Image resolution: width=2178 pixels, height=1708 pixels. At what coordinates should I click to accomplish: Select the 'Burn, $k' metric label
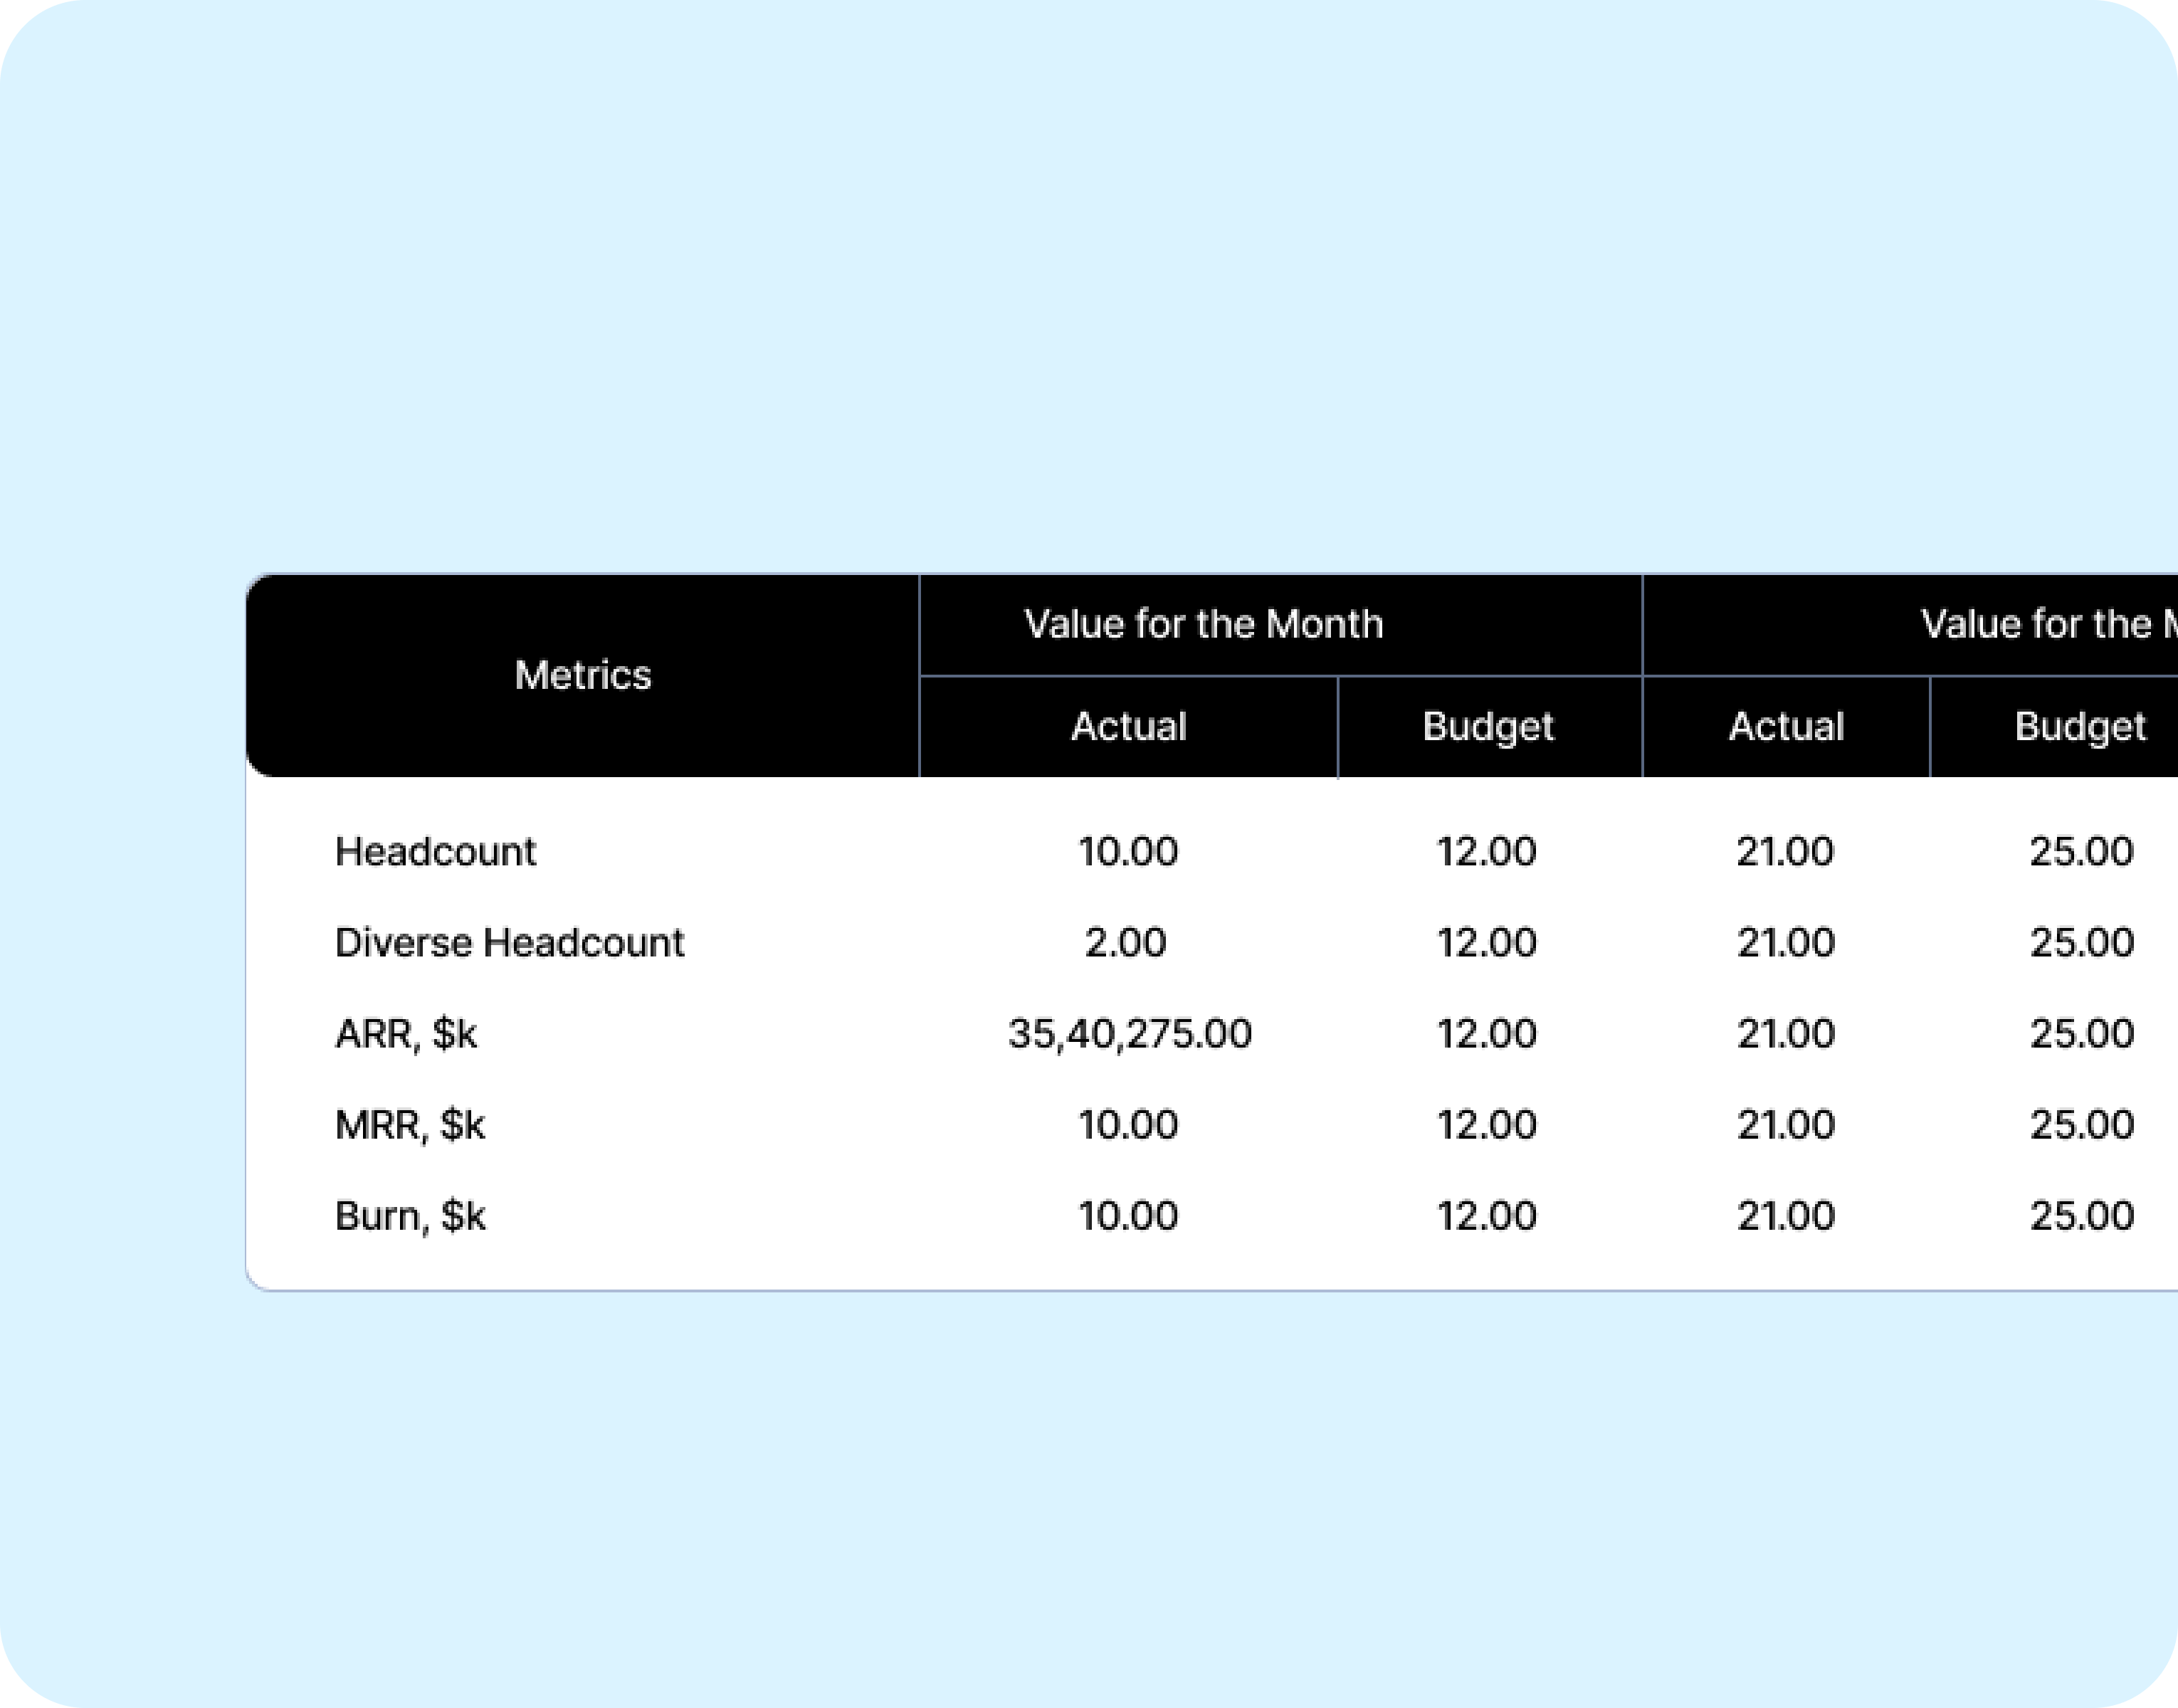click(x=410, y=1215)
